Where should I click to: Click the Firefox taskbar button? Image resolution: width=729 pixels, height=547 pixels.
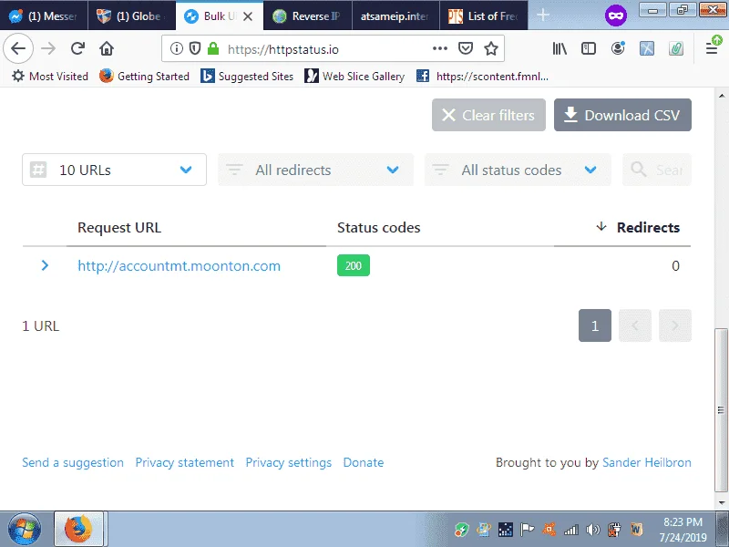[78, 529]
